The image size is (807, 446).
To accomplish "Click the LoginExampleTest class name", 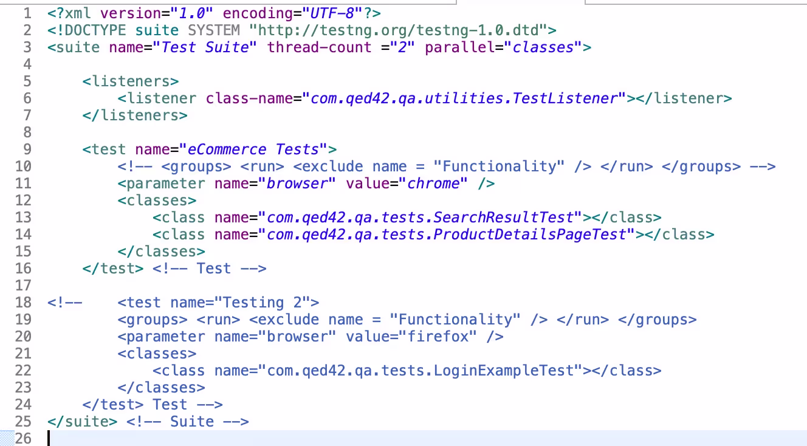I will (x=420, y=370).
